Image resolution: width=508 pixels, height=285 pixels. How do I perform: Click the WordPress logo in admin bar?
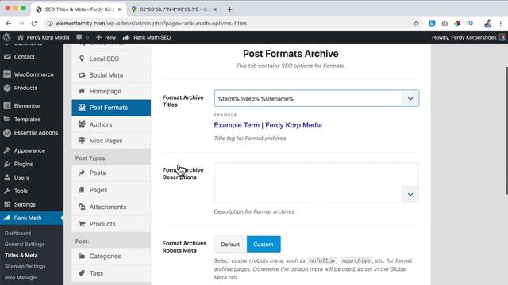click(x=7, y=37)
